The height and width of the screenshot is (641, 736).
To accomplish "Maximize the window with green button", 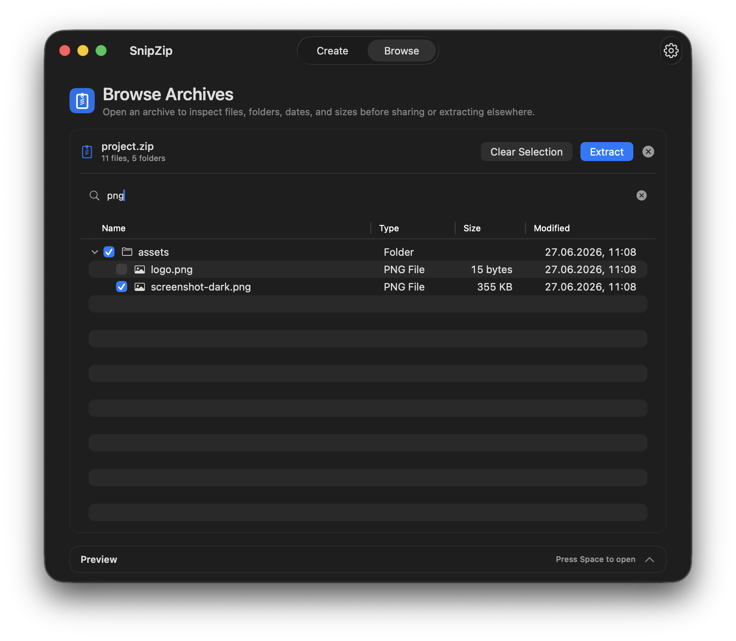I will (101, 51).
